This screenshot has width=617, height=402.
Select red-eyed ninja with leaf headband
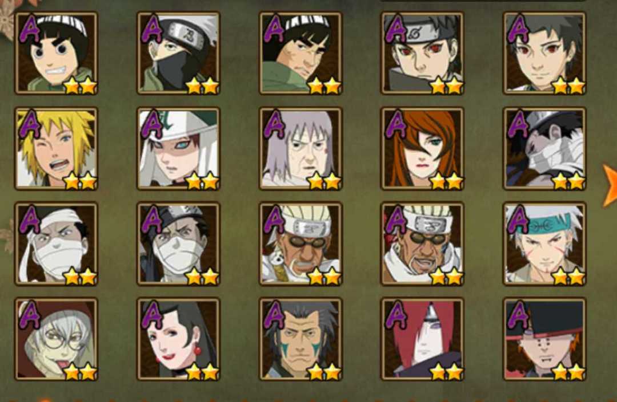pyautogui.click(x=422, y=53)
